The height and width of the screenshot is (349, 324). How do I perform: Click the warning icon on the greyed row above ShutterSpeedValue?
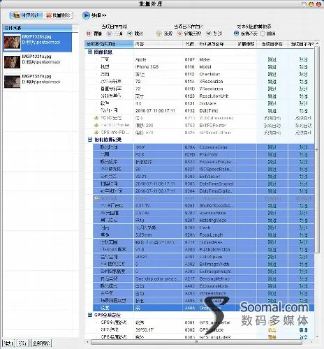(x=96, y=198)
